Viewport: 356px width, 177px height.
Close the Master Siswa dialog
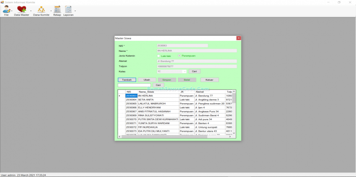coord(238,38)
